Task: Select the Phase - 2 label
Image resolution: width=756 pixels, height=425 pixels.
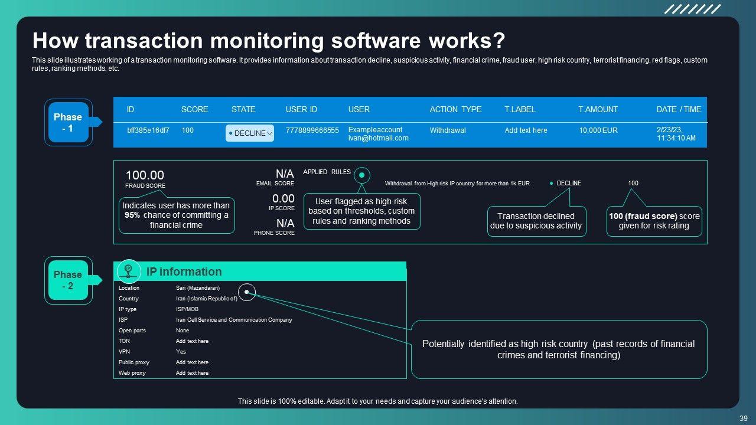Action: pyautogui.click(x=68, y=280)
